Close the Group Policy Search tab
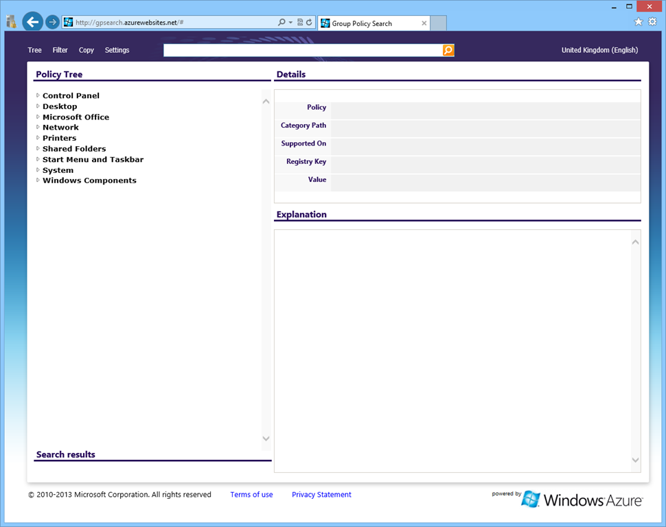666x527 pixels. 424,23
